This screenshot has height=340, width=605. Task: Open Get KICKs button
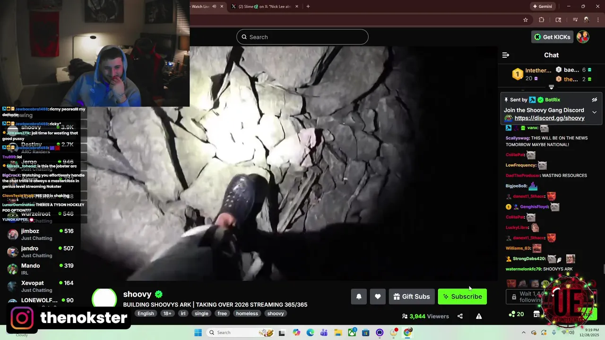552,37
